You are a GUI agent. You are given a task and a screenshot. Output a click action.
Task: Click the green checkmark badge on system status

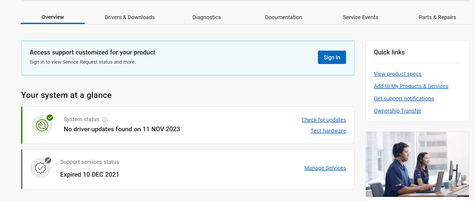[x=50, y=118]
